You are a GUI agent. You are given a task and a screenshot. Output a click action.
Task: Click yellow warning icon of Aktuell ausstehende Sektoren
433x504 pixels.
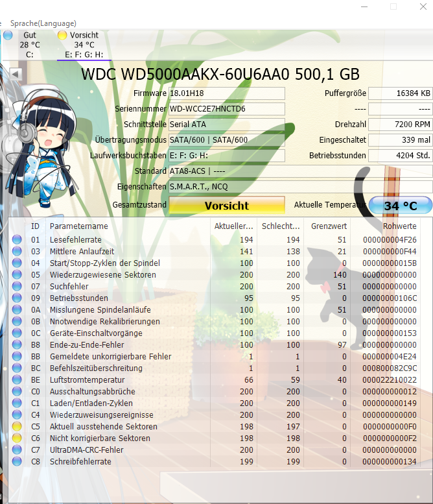pos(17,426)
